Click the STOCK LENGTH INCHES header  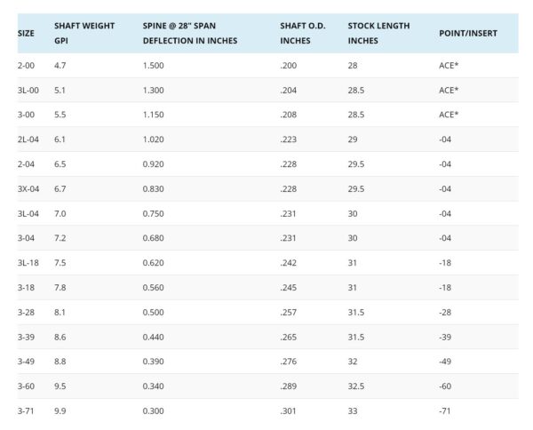point(378,33)
